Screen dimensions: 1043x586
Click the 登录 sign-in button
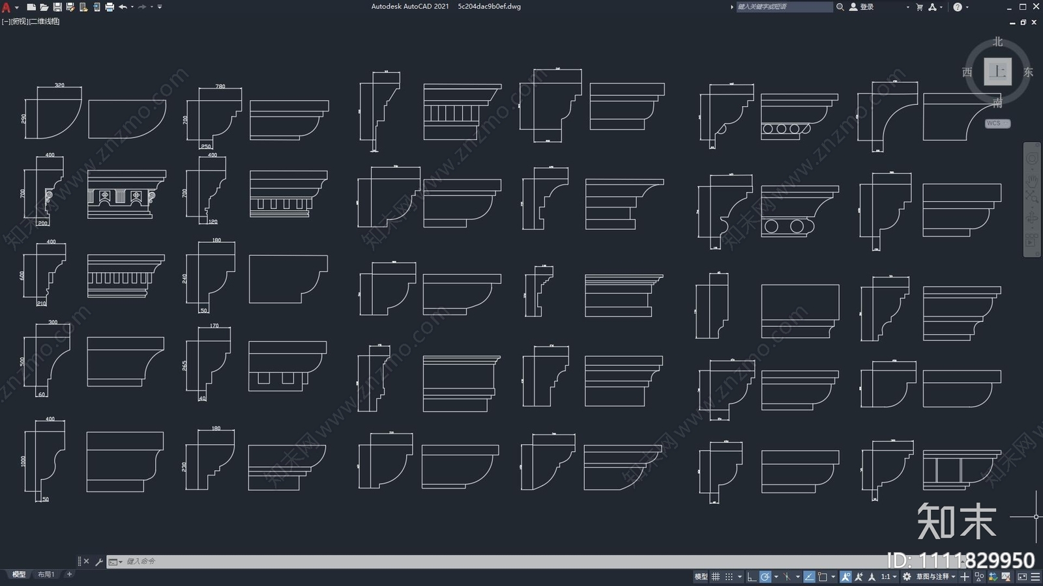tap(861, 7)
